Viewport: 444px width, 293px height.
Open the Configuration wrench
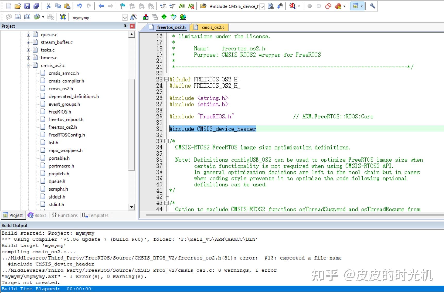tap(372, 6)
